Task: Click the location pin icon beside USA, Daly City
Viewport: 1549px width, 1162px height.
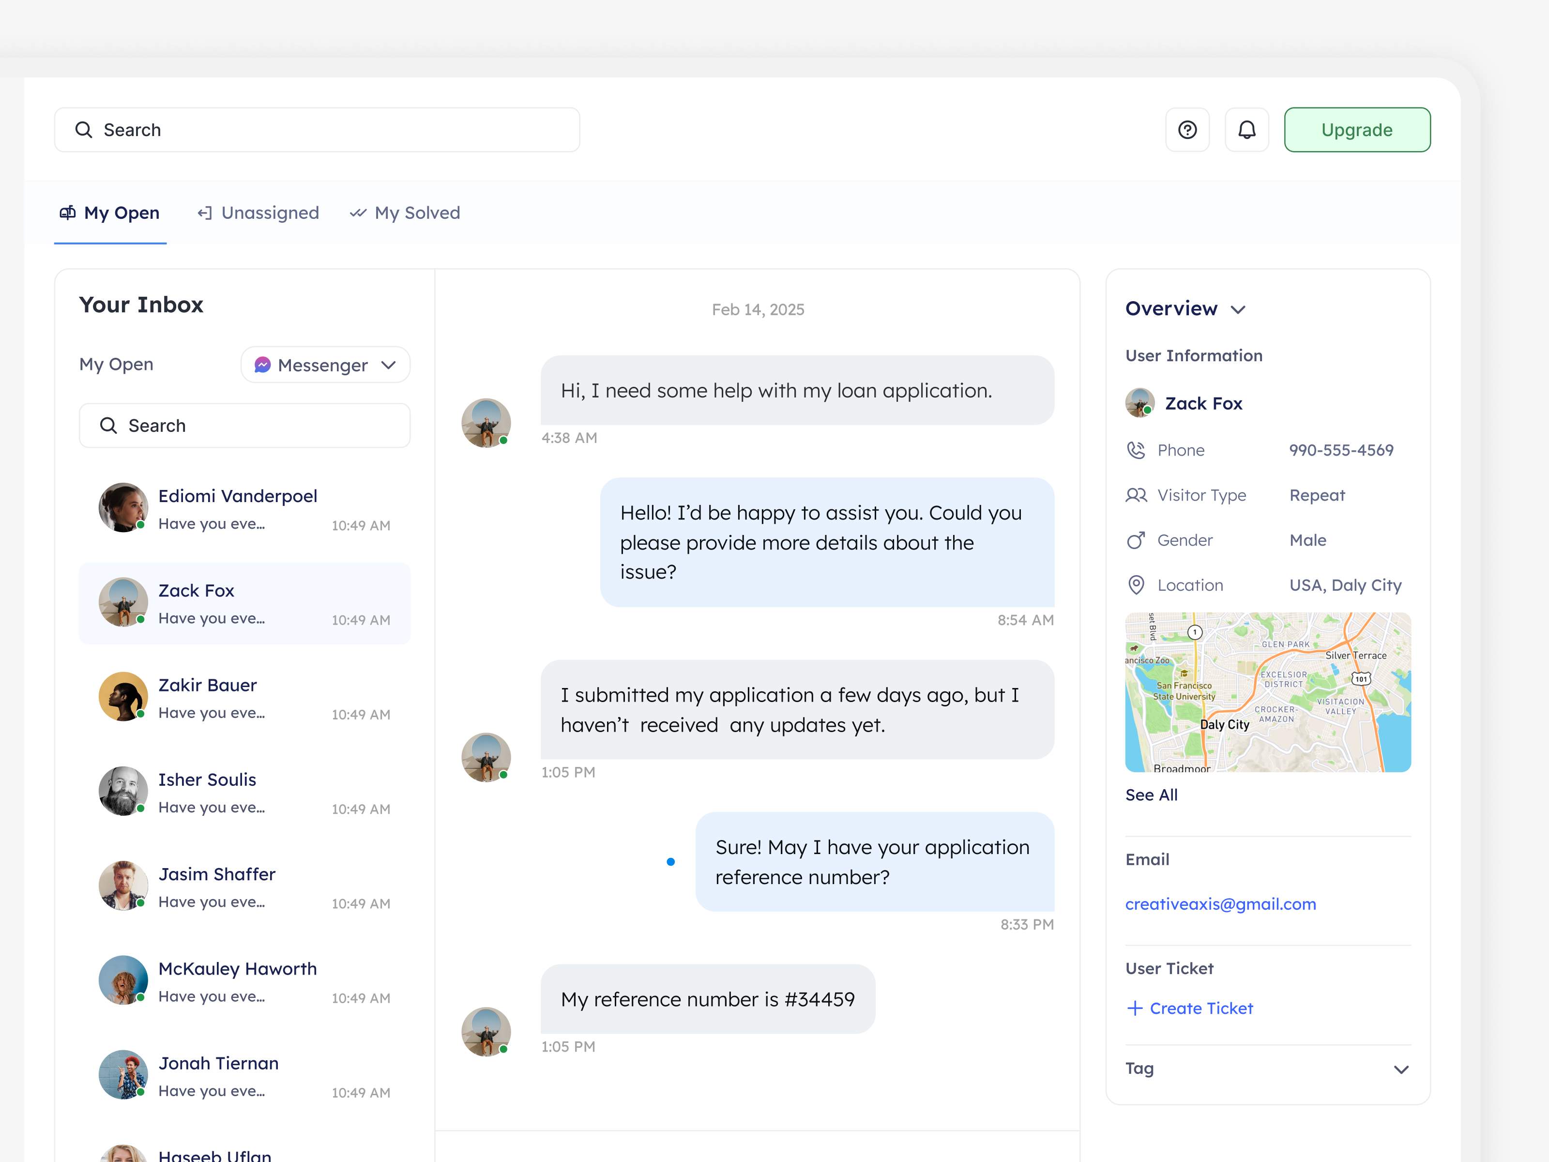Action: tap(1136, 585)
